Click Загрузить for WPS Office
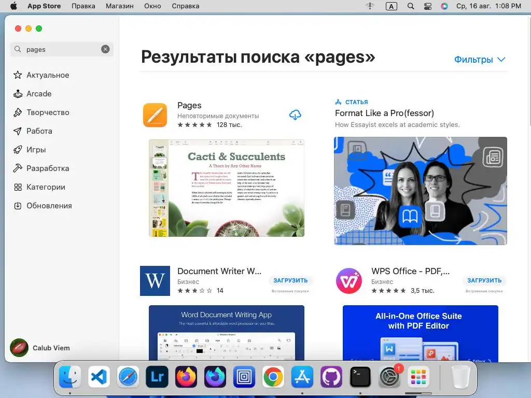Image resolution: width=531 pixels, height=398 pixels. (484, 280)
